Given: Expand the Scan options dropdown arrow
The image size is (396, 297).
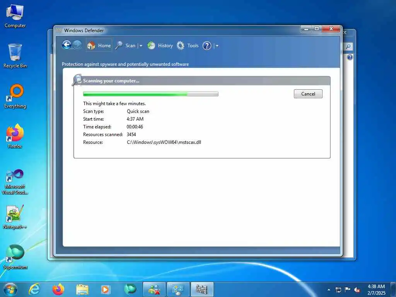Looking at the screenshot, I should pos(141,46).
